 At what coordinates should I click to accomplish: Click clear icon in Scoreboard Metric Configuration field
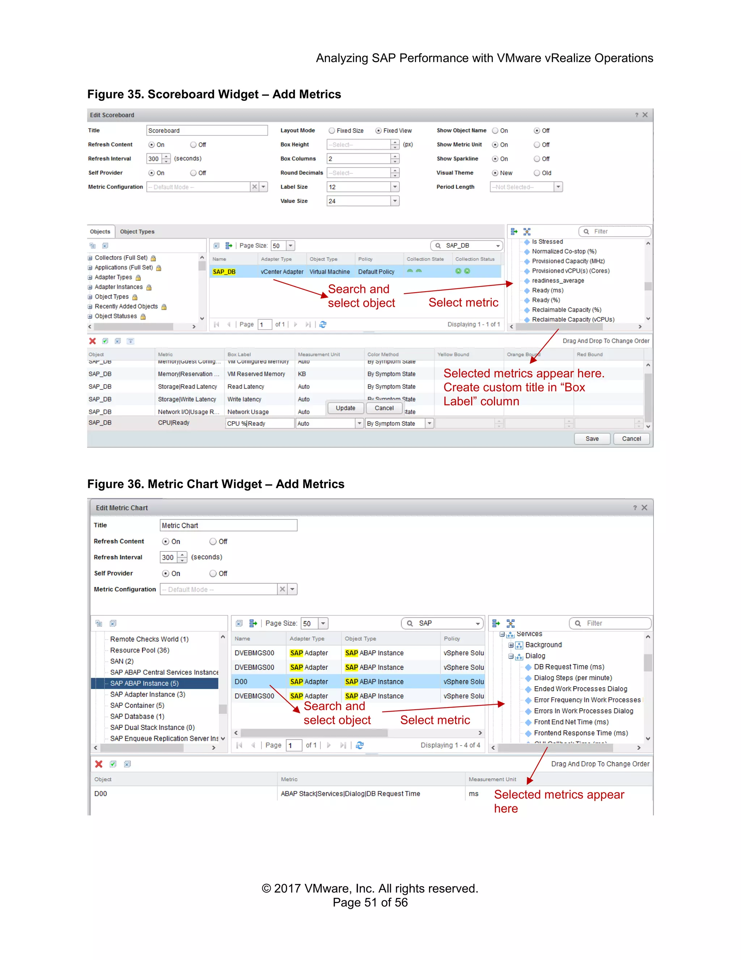255,187
